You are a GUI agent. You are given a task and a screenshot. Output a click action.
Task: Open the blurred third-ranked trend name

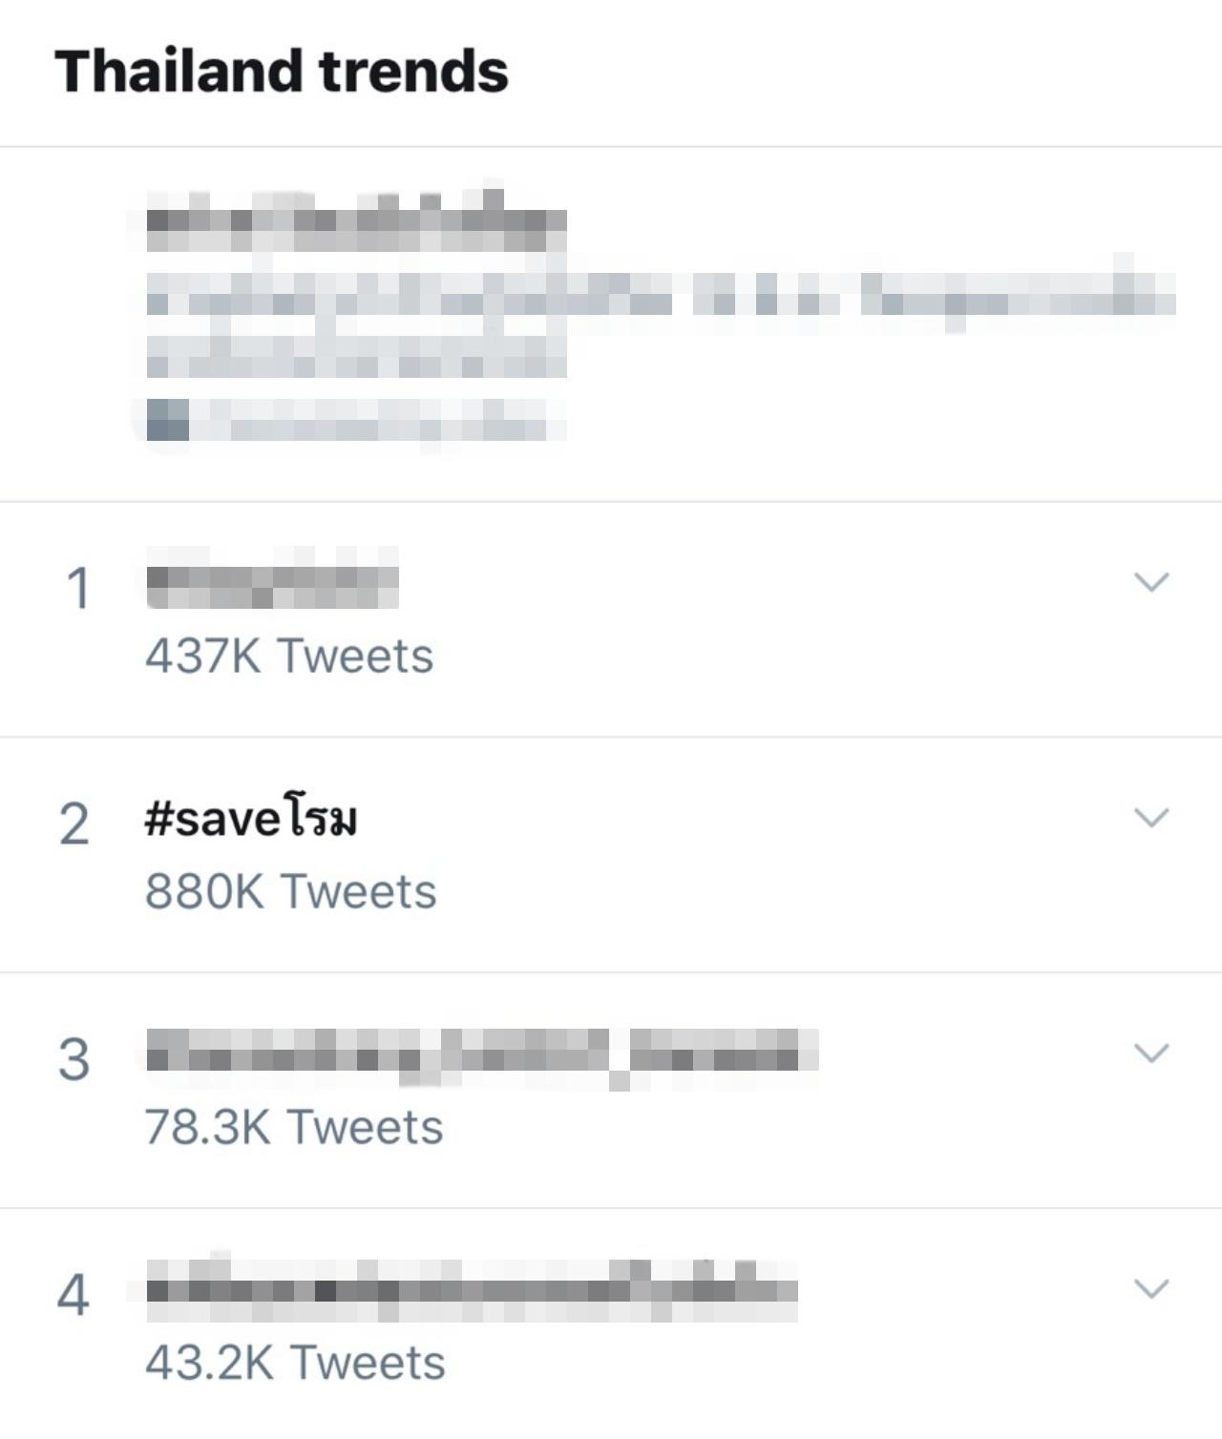pos(482,1057)
